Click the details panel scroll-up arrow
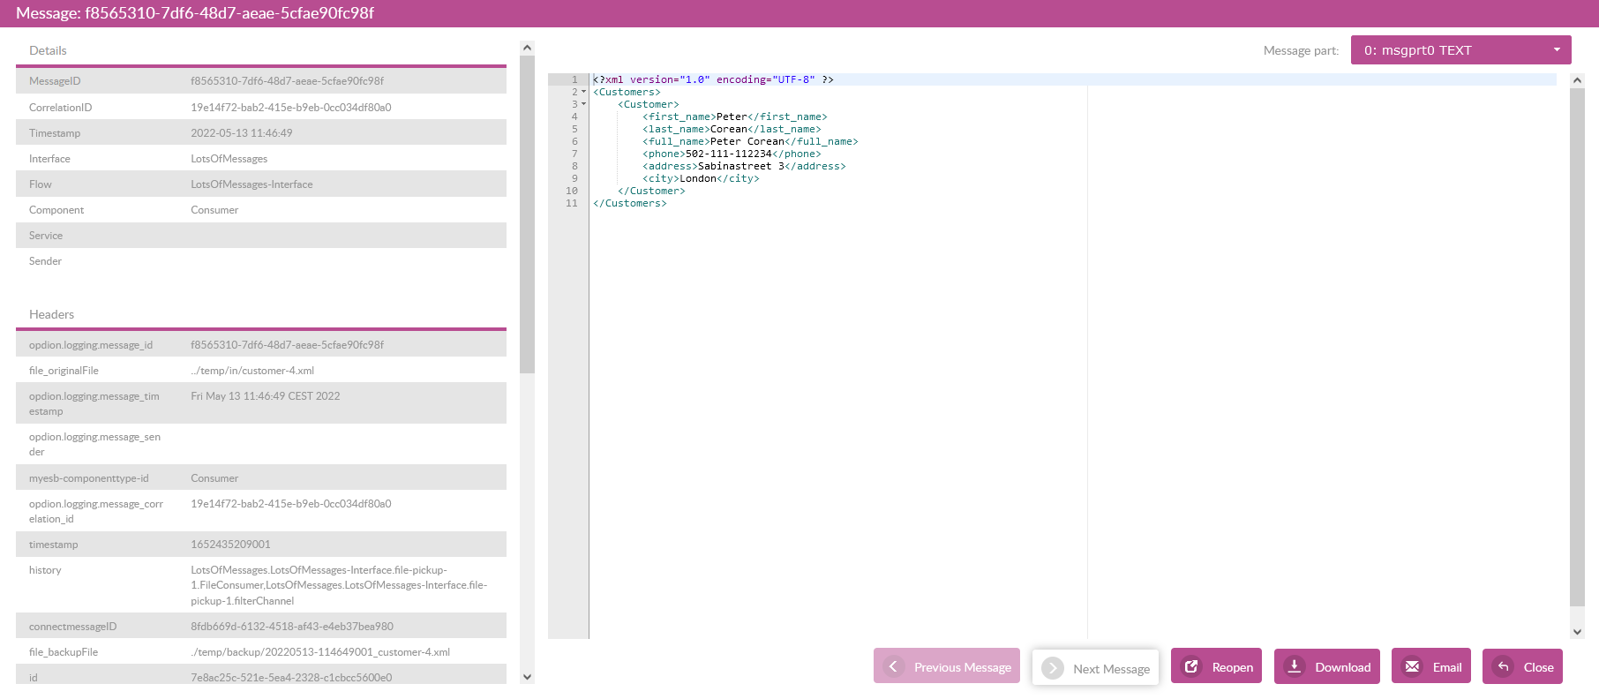1599x699 pixels. click(527, 48)
